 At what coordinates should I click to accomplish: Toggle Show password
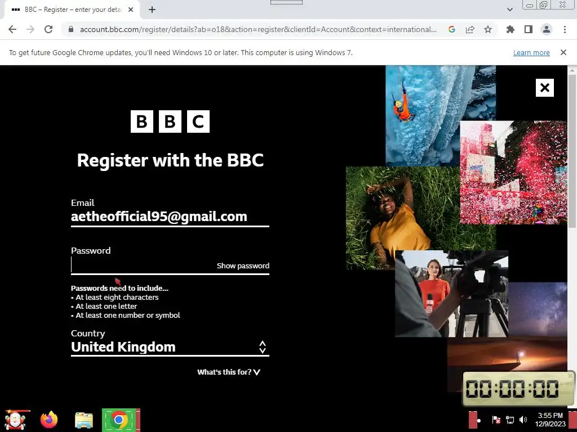point(243,265)
